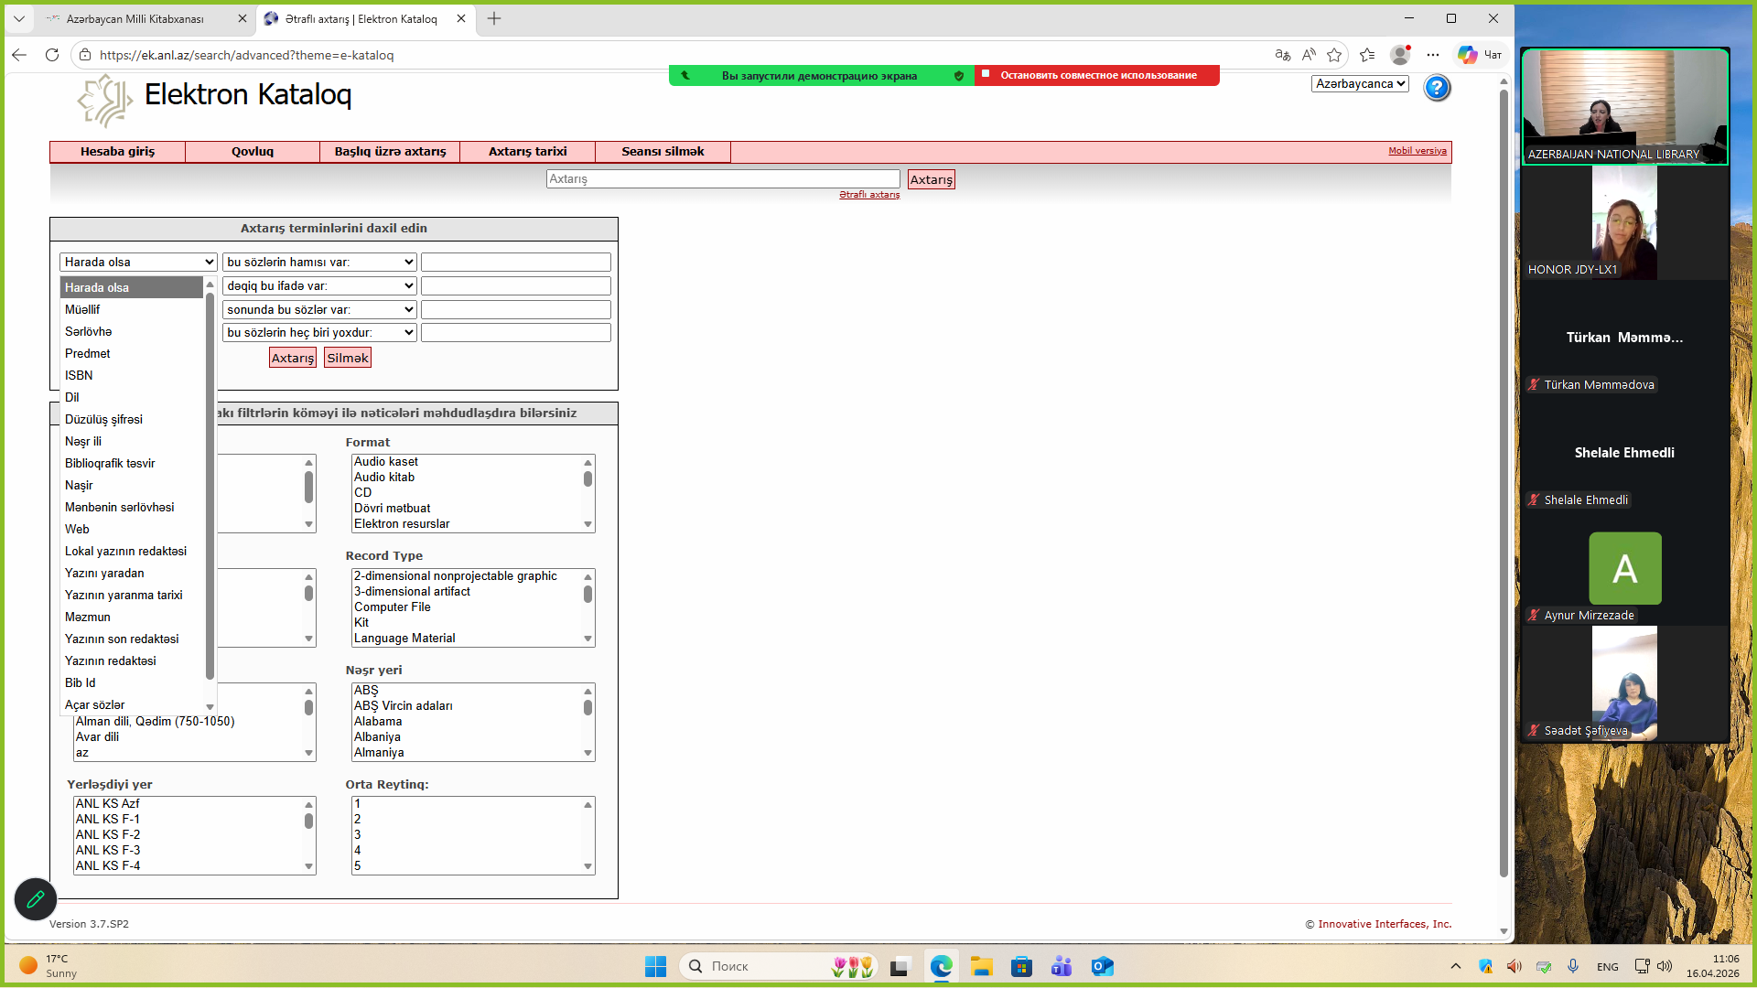Viewport: 1757px width, 988px height.
Task: Click the Axtarış button in advanced form
Action: point(293,359)
